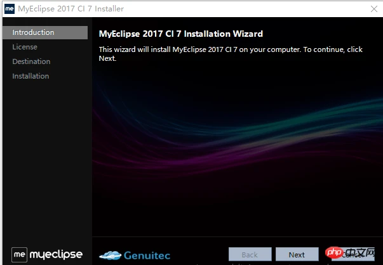Screen dimensions: 383x265
Task: Click the Genuitec brand name text
Action: 147,255
